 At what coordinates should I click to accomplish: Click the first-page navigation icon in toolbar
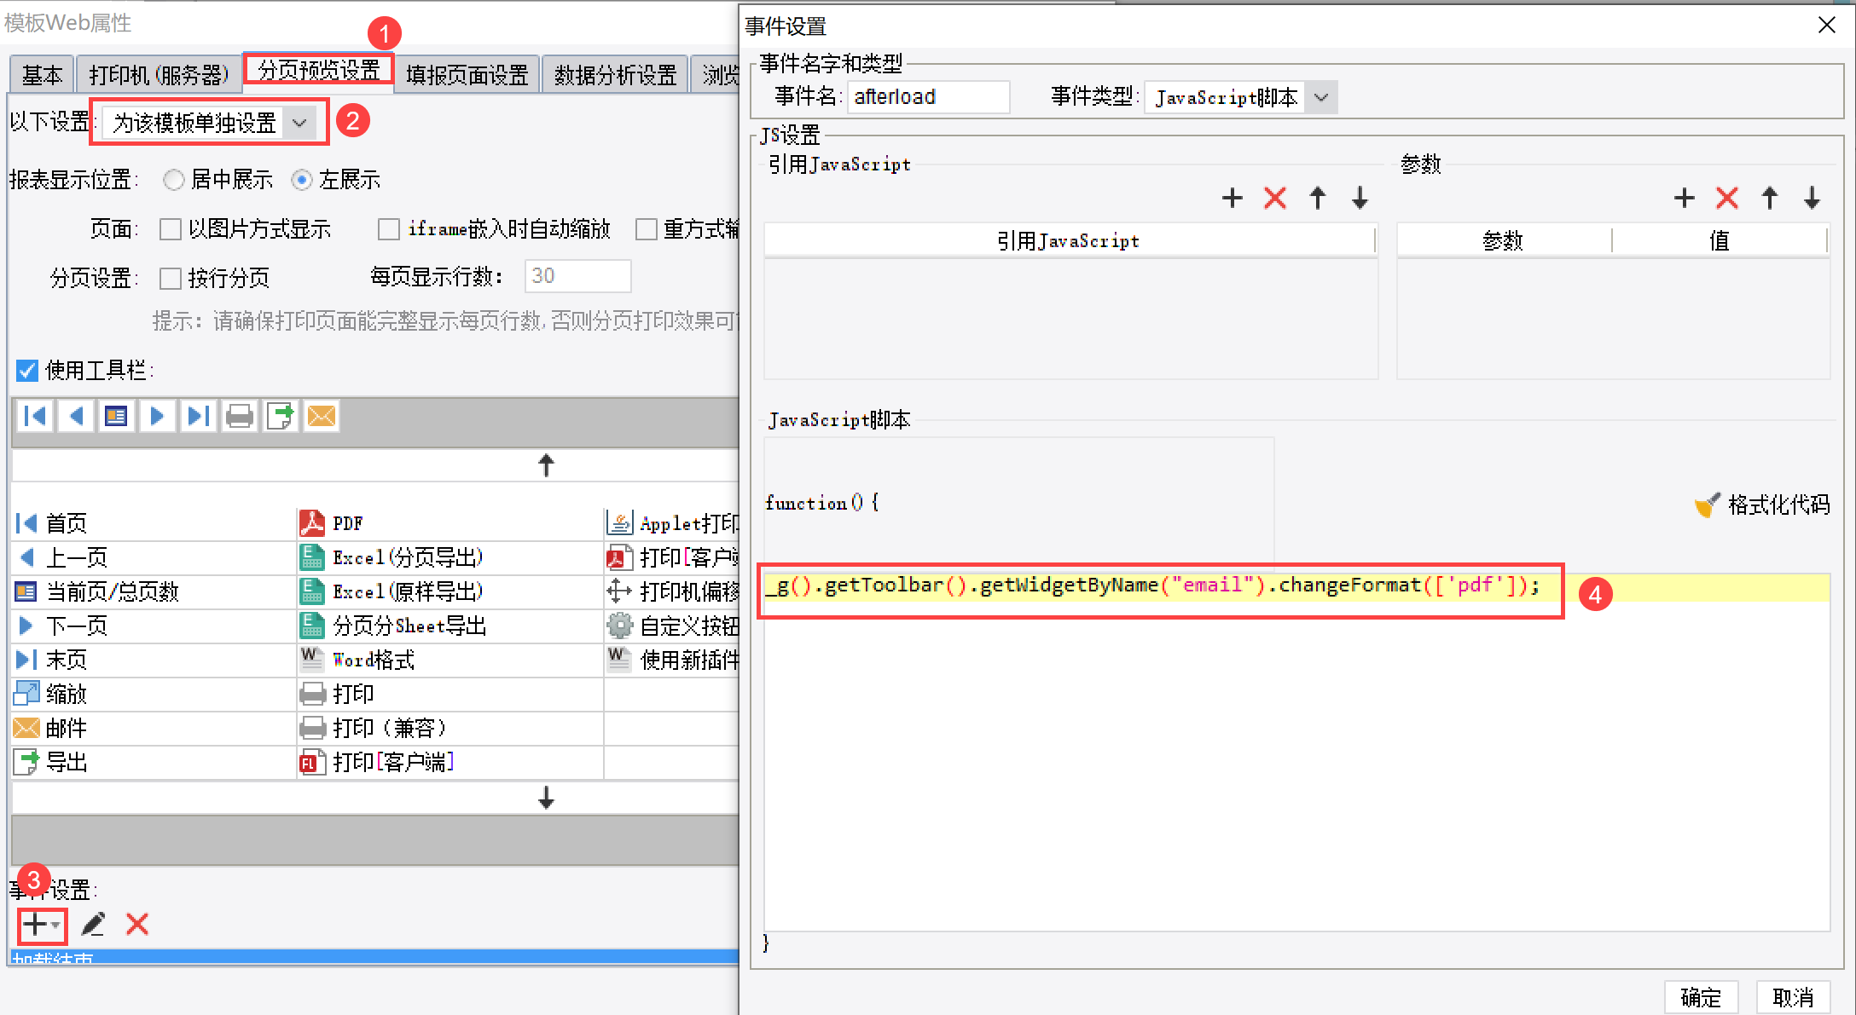pos(36,416)
